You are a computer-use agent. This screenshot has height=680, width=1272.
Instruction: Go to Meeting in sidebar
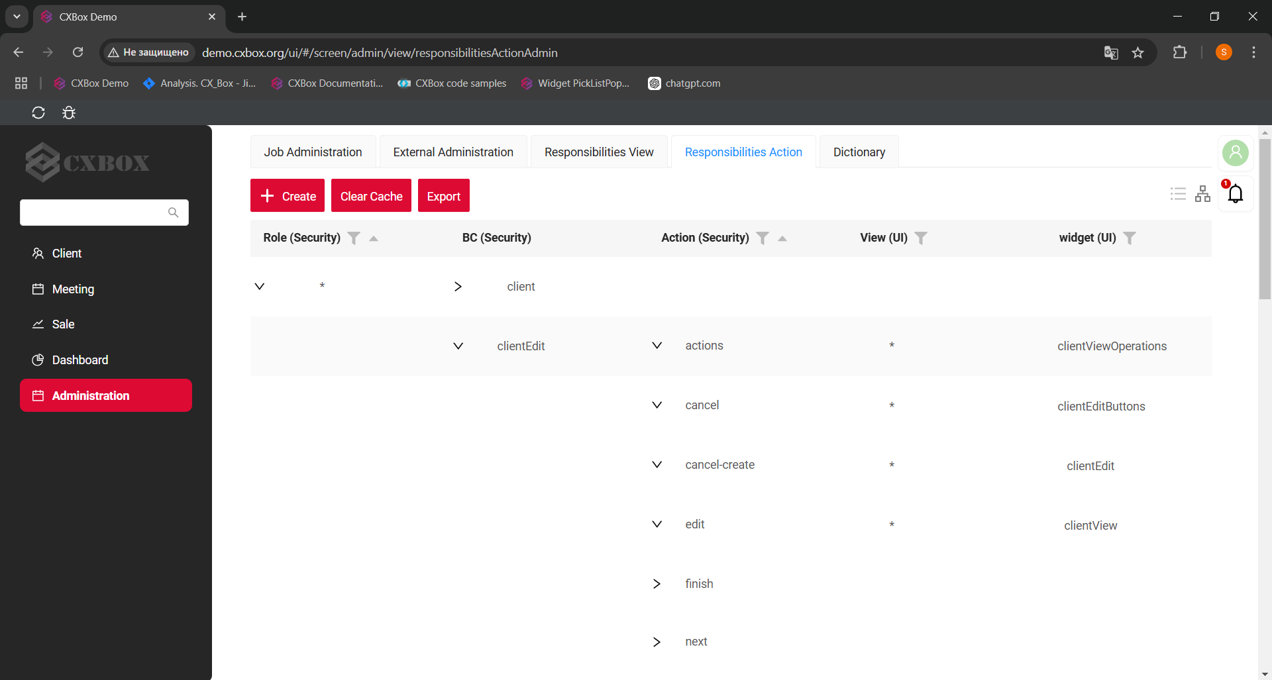[106, 289]
